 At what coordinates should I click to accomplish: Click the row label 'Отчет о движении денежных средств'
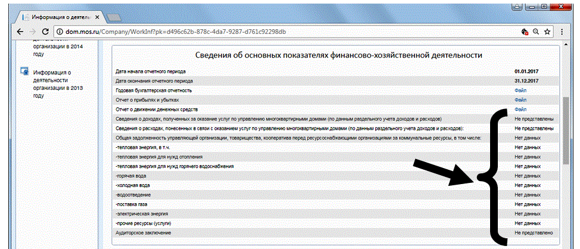pos(157,110)
